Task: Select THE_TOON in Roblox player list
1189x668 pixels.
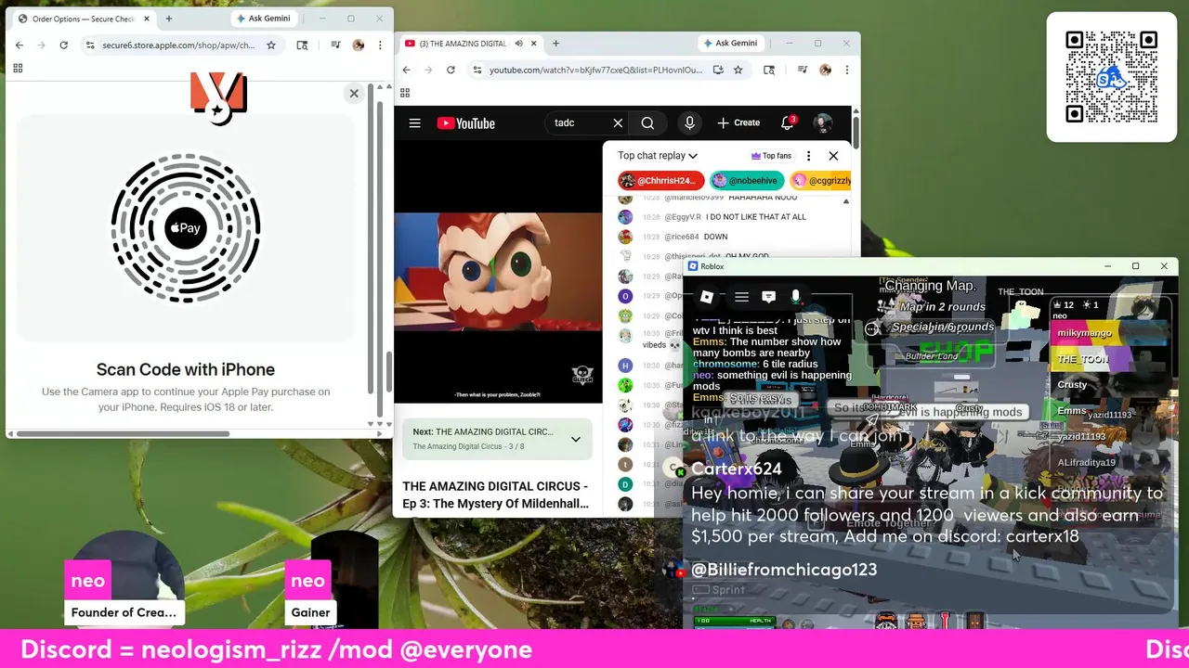Action: point(1110,358)
